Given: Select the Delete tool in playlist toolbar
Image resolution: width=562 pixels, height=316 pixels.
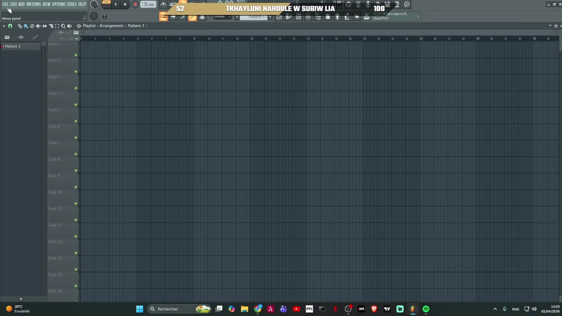Looking at the screenshot, I should click(x=32, y=26).
